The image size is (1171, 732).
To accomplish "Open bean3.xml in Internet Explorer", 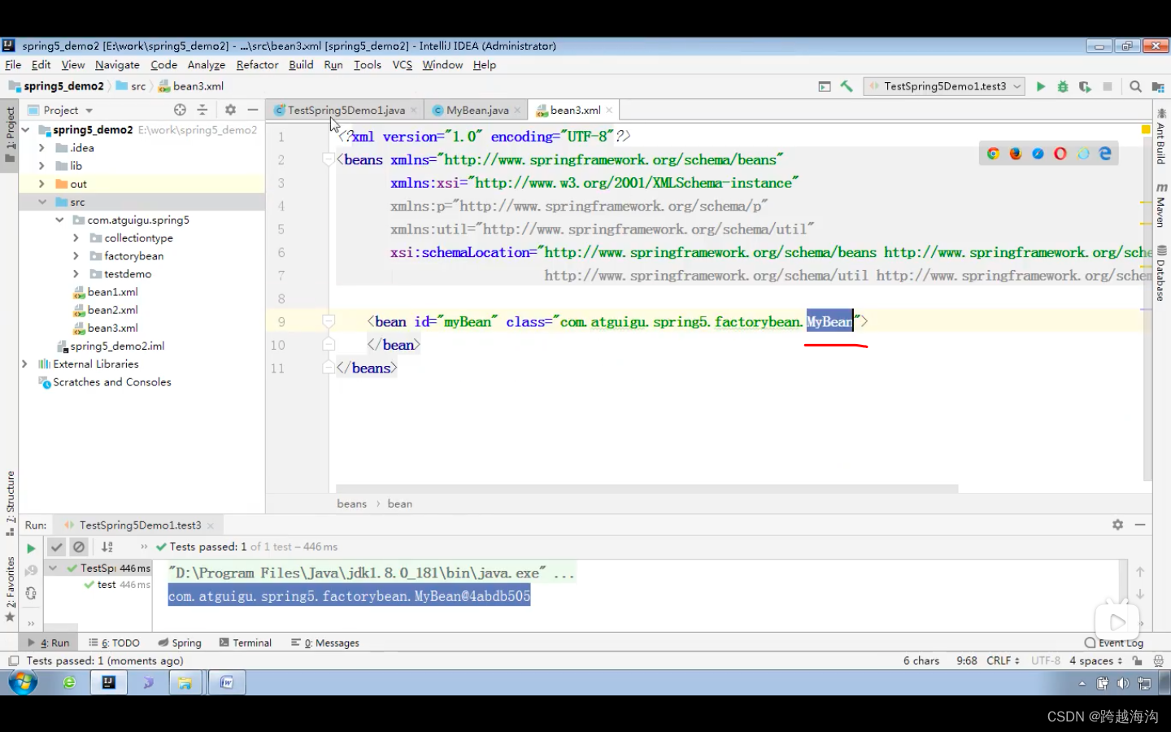I will click(1083, 154).
